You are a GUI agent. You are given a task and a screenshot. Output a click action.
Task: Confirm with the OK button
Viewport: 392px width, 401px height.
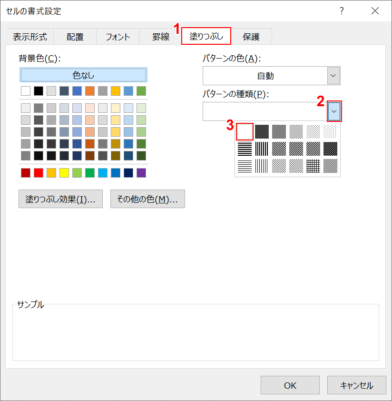click(290, 385)
